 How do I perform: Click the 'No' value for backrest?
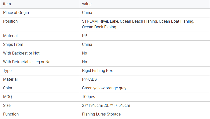click(x=84, y=53)
